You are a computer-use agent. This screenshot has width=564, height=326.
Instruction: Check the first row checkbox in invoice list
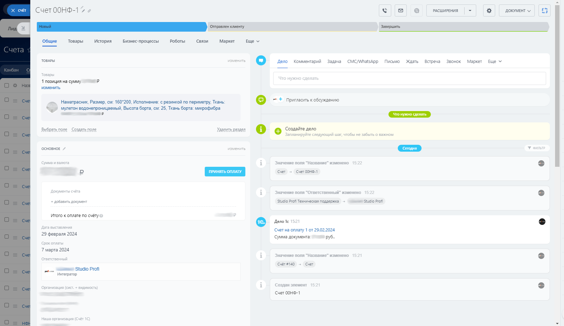(7, 100)
